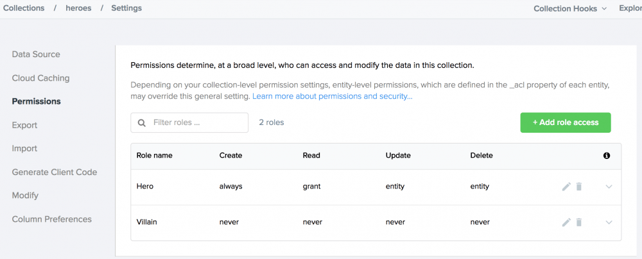The image size is (642, 259).
Task: Edit the Villain role with pencil icon
Action: (566, 222)
